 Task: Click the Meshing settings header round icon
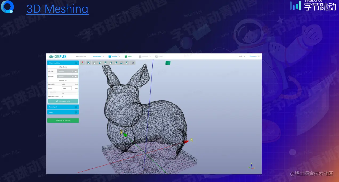click(76, 63)
